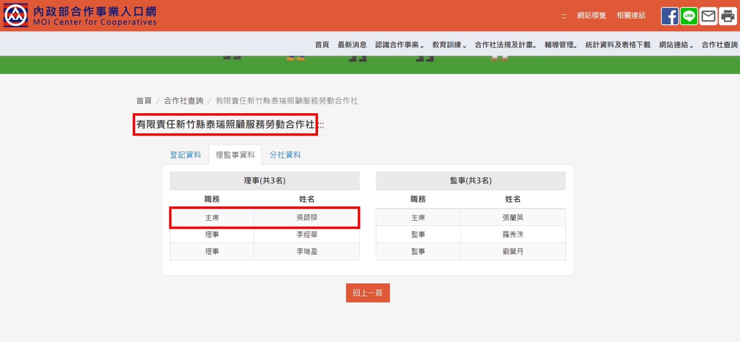Share page via Facebook icon
The width and height of the screenshot is (740, 342).
point(670,16)
